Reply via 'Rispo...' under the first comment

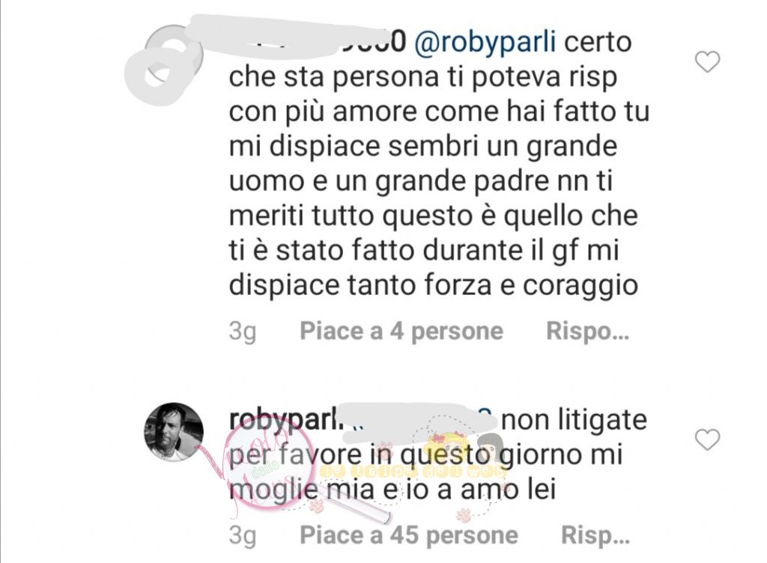(x=587, y=332)
